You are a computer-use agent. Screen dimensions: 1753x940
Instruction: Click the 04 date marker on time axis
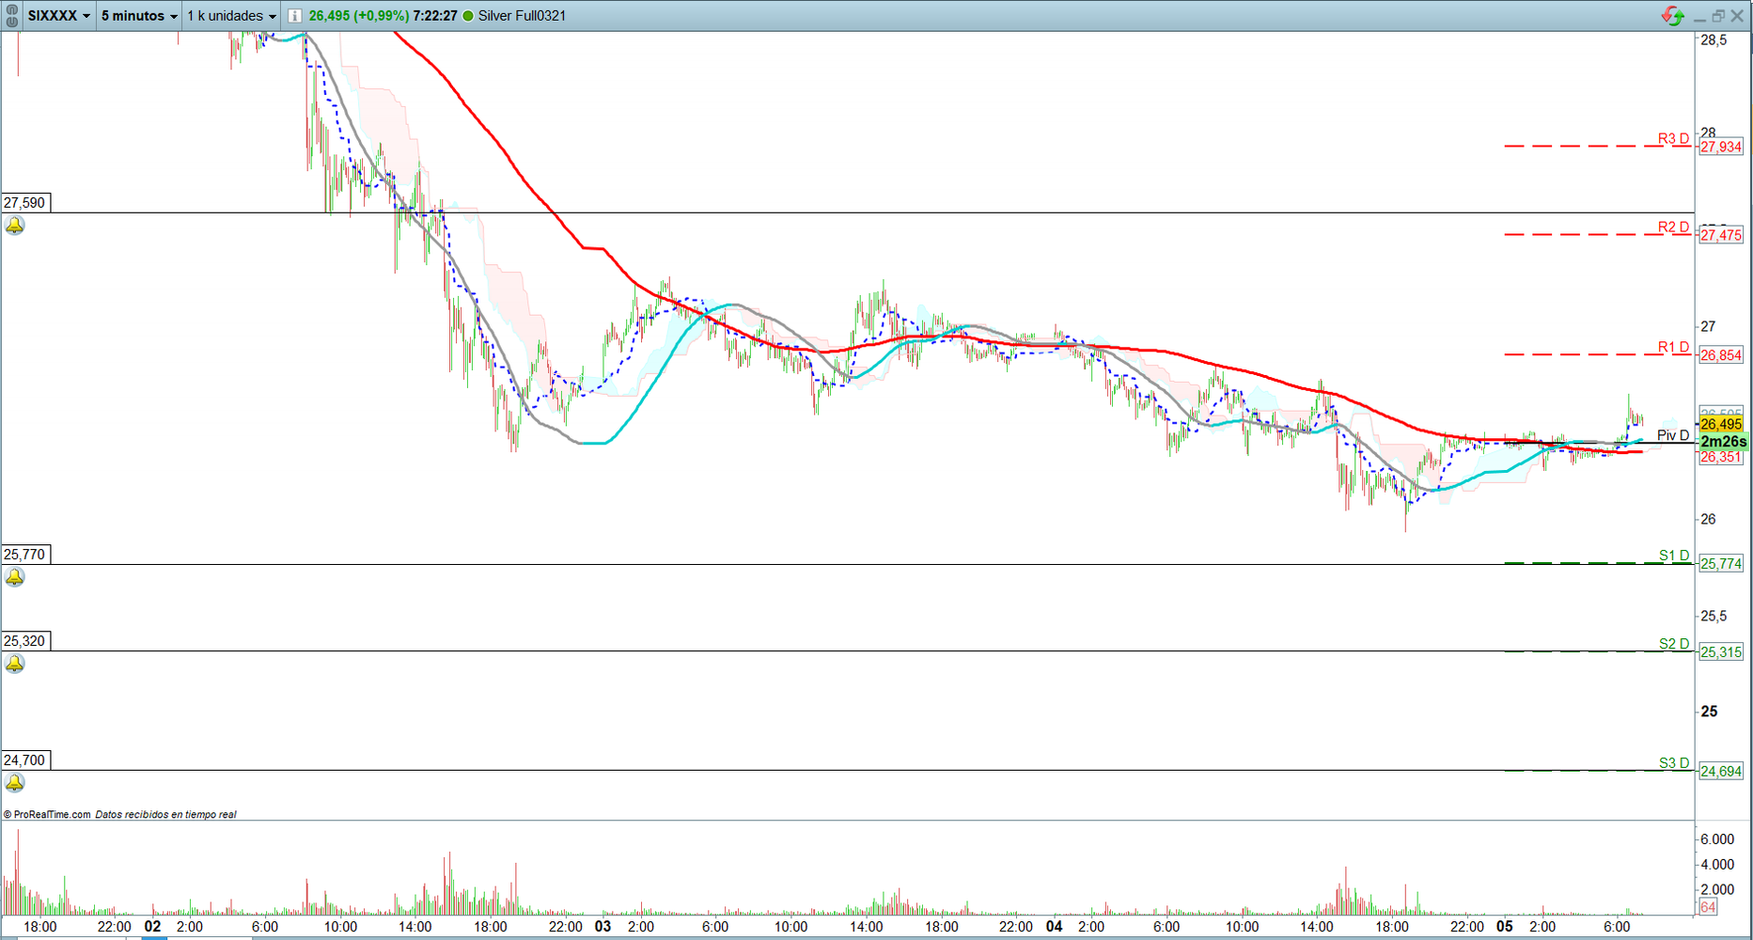click(1055, 927)
